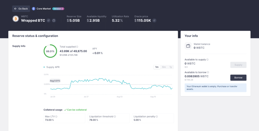Click the Reserve status & configuration heading

click(35, 36)
